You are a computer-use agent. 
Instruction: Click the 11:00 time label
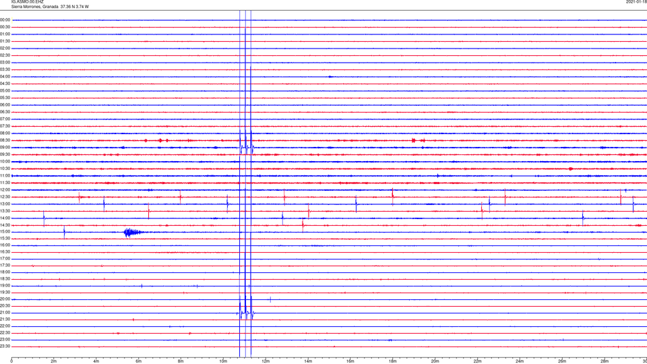[5, 175]
